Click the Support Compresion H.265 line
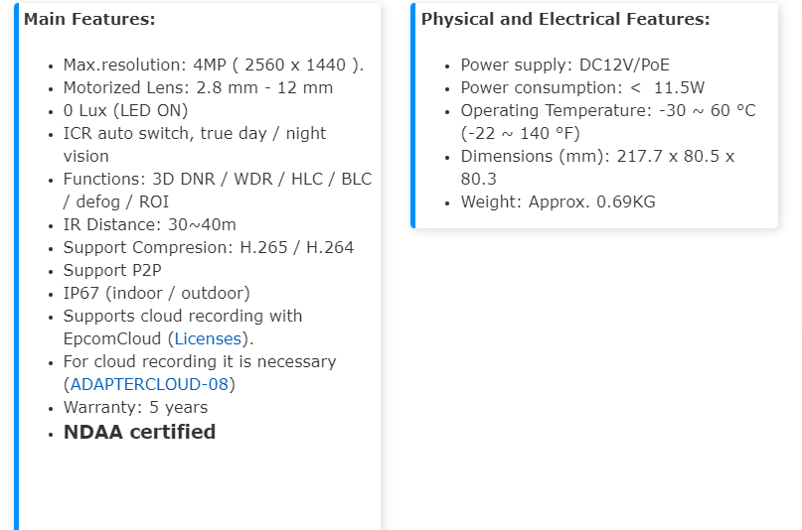Image resolution: width=802 pixels, height=530 pixels. 208,247
